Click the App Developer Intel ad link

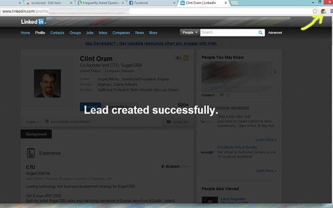pyautogui.click(x=151, y=43)
